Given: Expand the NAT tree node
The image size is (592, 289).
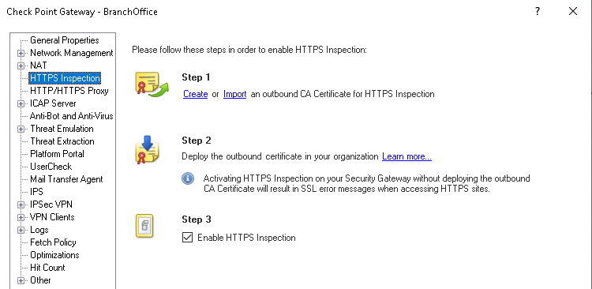Looking at the screenshot, I should [21, 66].
